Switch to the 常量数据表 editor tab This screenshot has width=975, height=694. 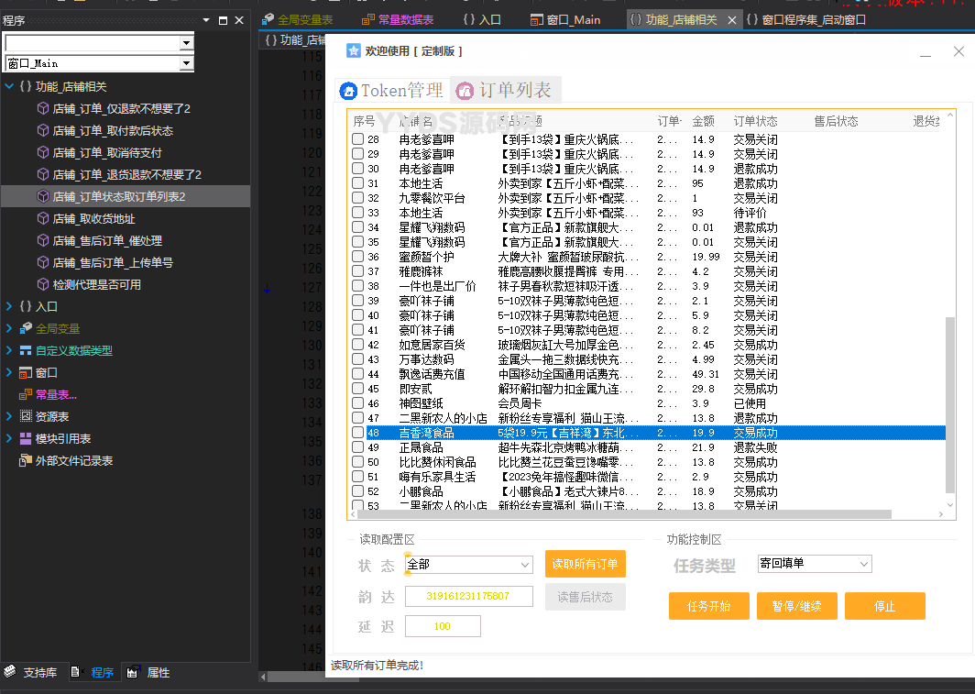point(397,19)
